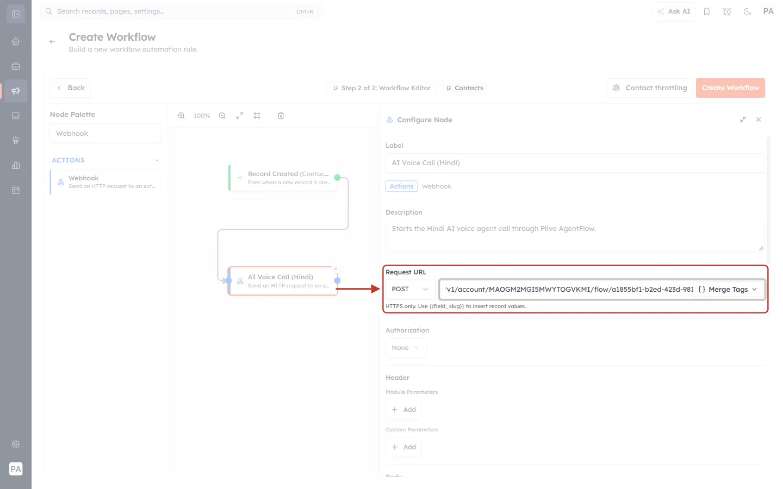Collapse the ACTIONS section
This screenshot has height=489, width=783.
click(105, 160)
